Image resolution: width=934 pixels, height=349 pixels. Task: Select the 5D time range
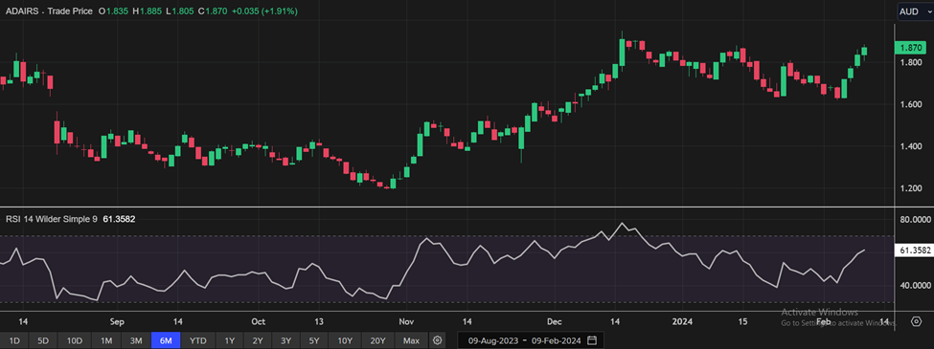(43, 340)
